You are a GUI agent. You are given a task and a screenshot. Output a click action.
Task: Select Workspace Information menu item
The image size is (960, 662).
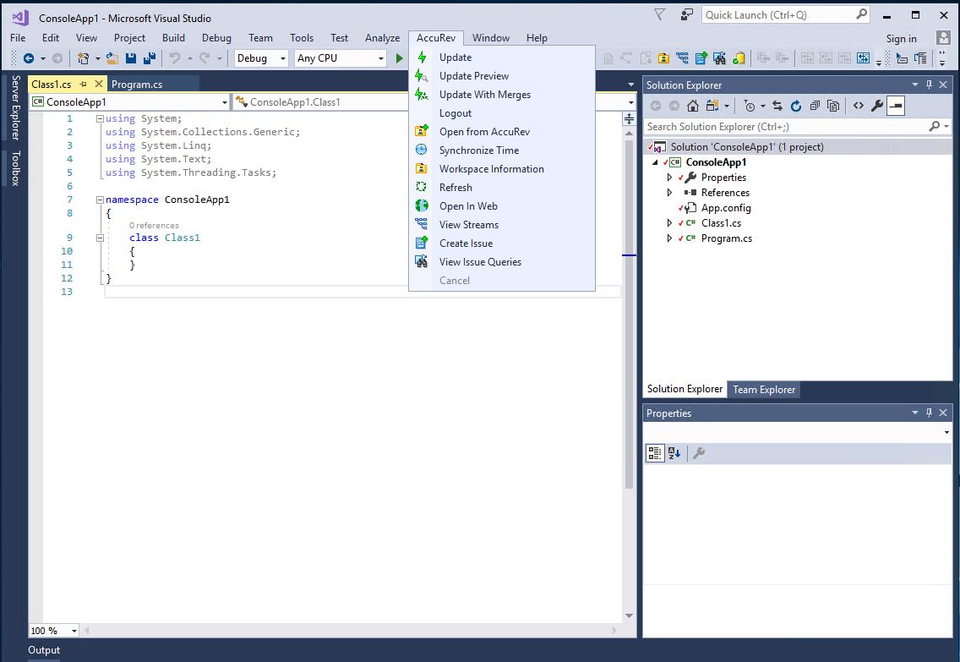[x=502, y=169]
